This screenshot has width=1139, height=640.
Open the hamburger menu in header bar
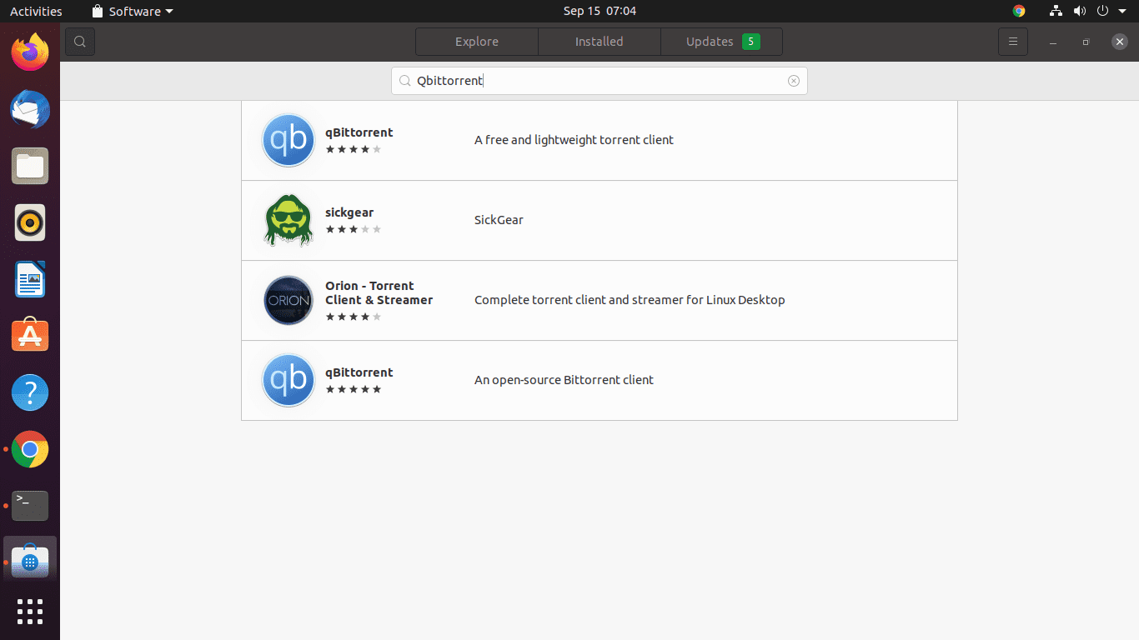click(x=1012, y=42)
